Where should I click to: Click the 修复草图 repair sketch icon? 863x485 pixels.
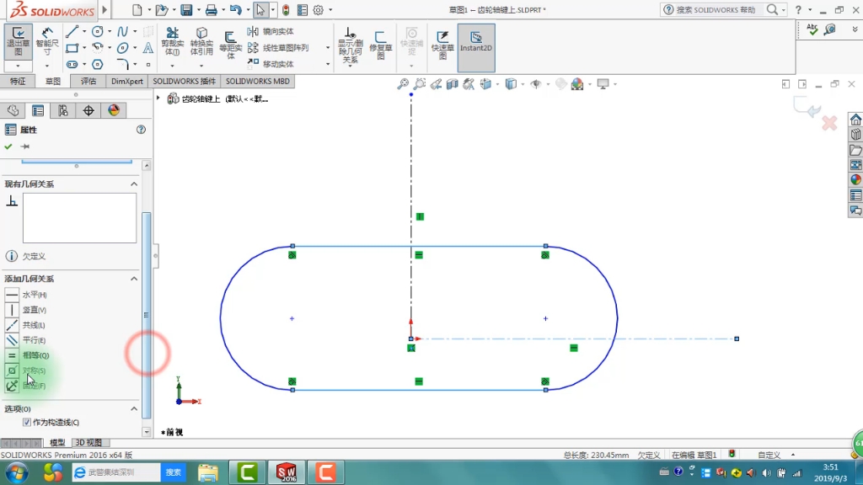coord(381,42)
